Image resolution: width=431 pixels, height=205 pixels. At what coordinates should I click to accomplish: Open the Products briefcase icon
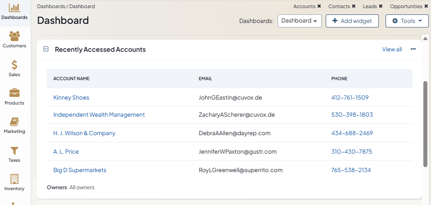click(x=14, y=93)
